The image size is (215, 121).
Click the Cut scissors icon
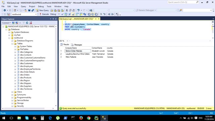click(67, 10)
